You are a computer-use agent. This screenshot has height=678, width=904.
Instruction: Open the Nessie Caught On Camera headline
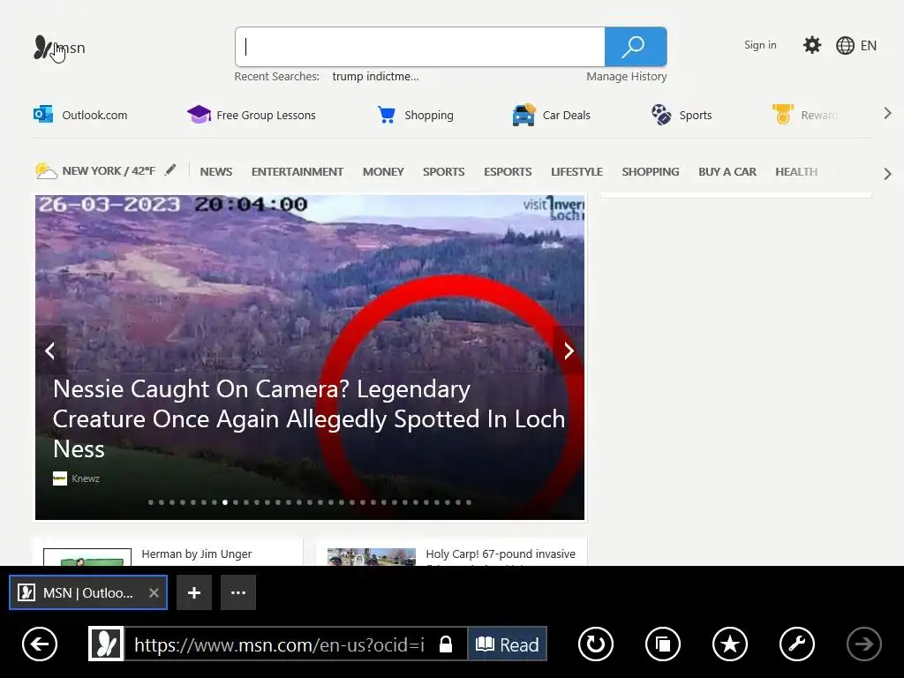309,419
